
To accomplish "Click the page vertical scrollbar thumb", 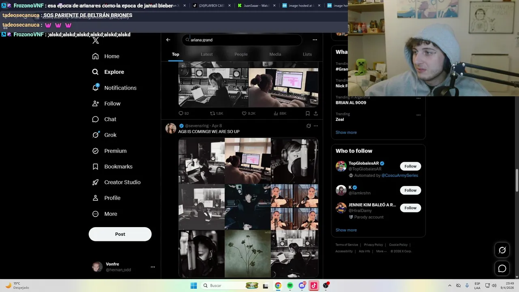I will pos(517,180).
